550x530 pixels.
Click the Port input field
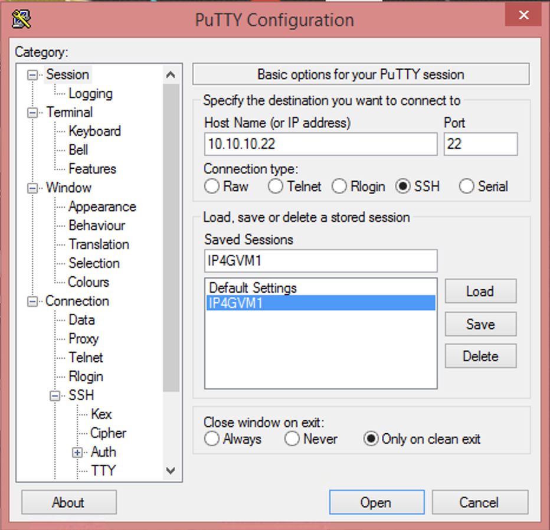[480, 144]
